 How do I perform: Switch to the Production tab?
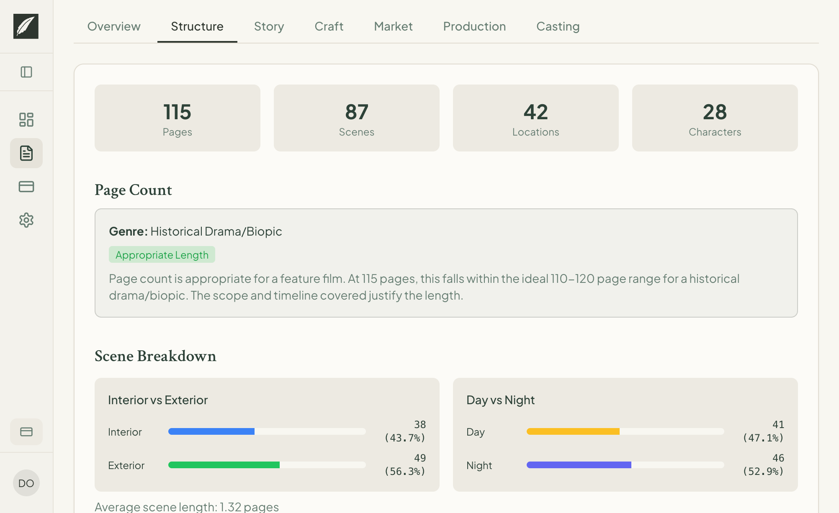(474, 26)
